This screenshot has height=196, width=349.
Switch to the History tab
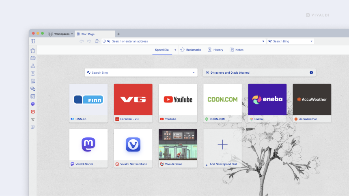(215, 50)
